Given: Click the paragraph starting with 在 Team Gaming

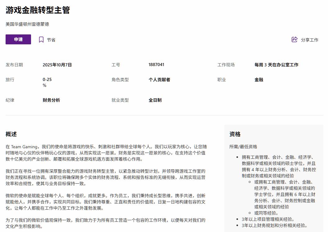Looking at the screenshot, I should click(106, 153).
